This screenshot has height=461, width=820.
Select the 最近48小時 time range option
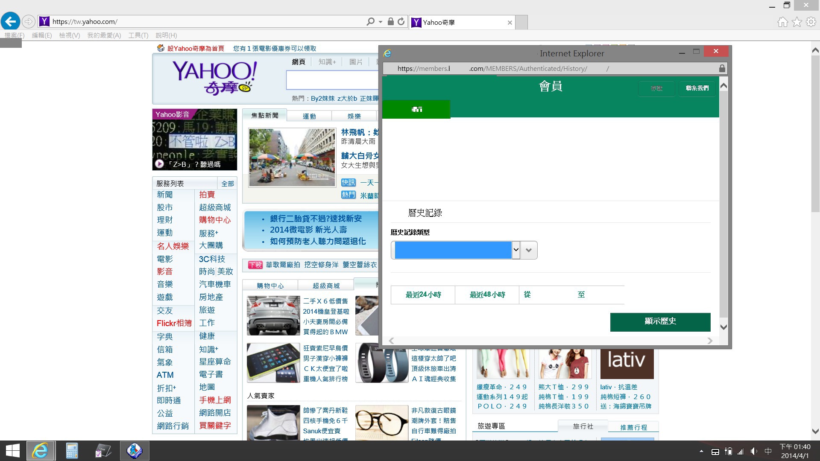(x=487, y=295)
